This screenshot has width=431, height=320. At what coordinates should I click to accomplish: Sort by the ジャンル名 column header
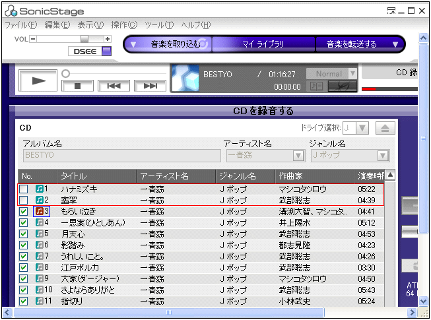[x=245, y=176]
